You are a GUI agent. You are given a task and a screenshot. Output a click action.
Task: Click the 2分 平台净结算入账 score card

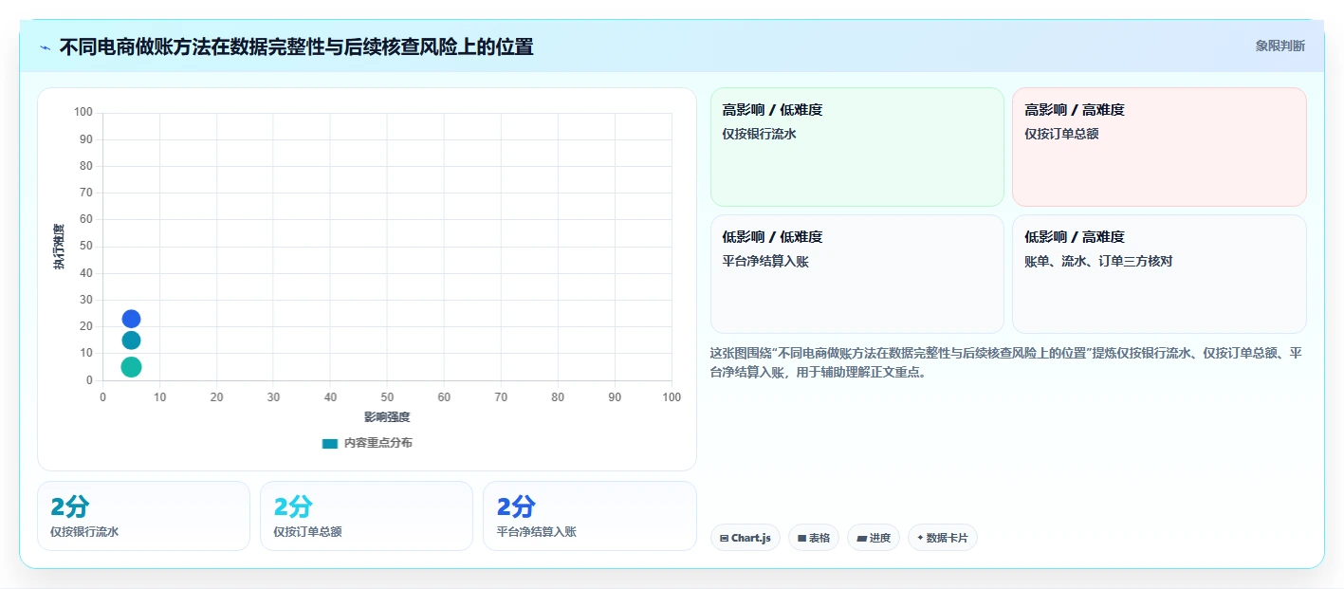click(x=590, y=516)
